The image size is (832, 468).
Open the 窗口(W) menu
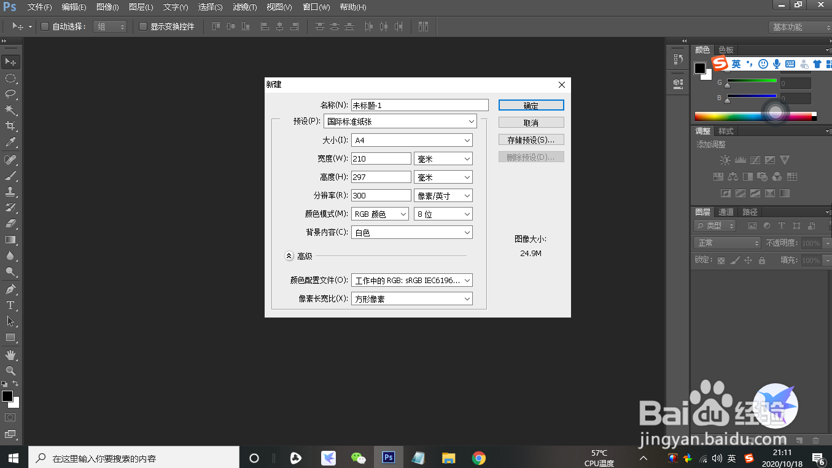point(317,7)
